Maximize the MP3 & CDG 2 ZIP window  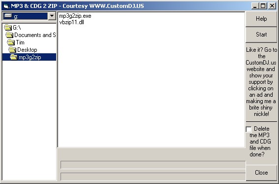click(x=263, y=6)
